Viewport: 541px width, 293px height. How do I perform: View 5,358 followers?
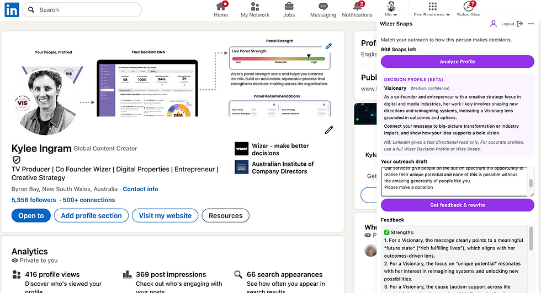point(34,200)
